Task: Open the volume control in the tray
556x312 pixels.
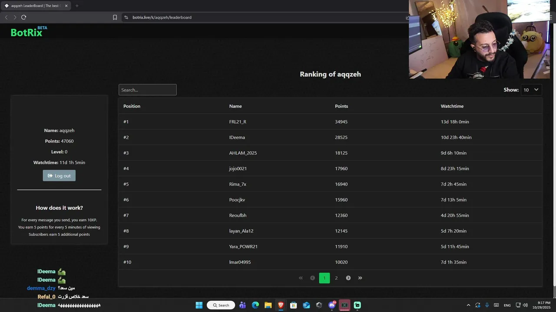Action: tap(525, 305)
